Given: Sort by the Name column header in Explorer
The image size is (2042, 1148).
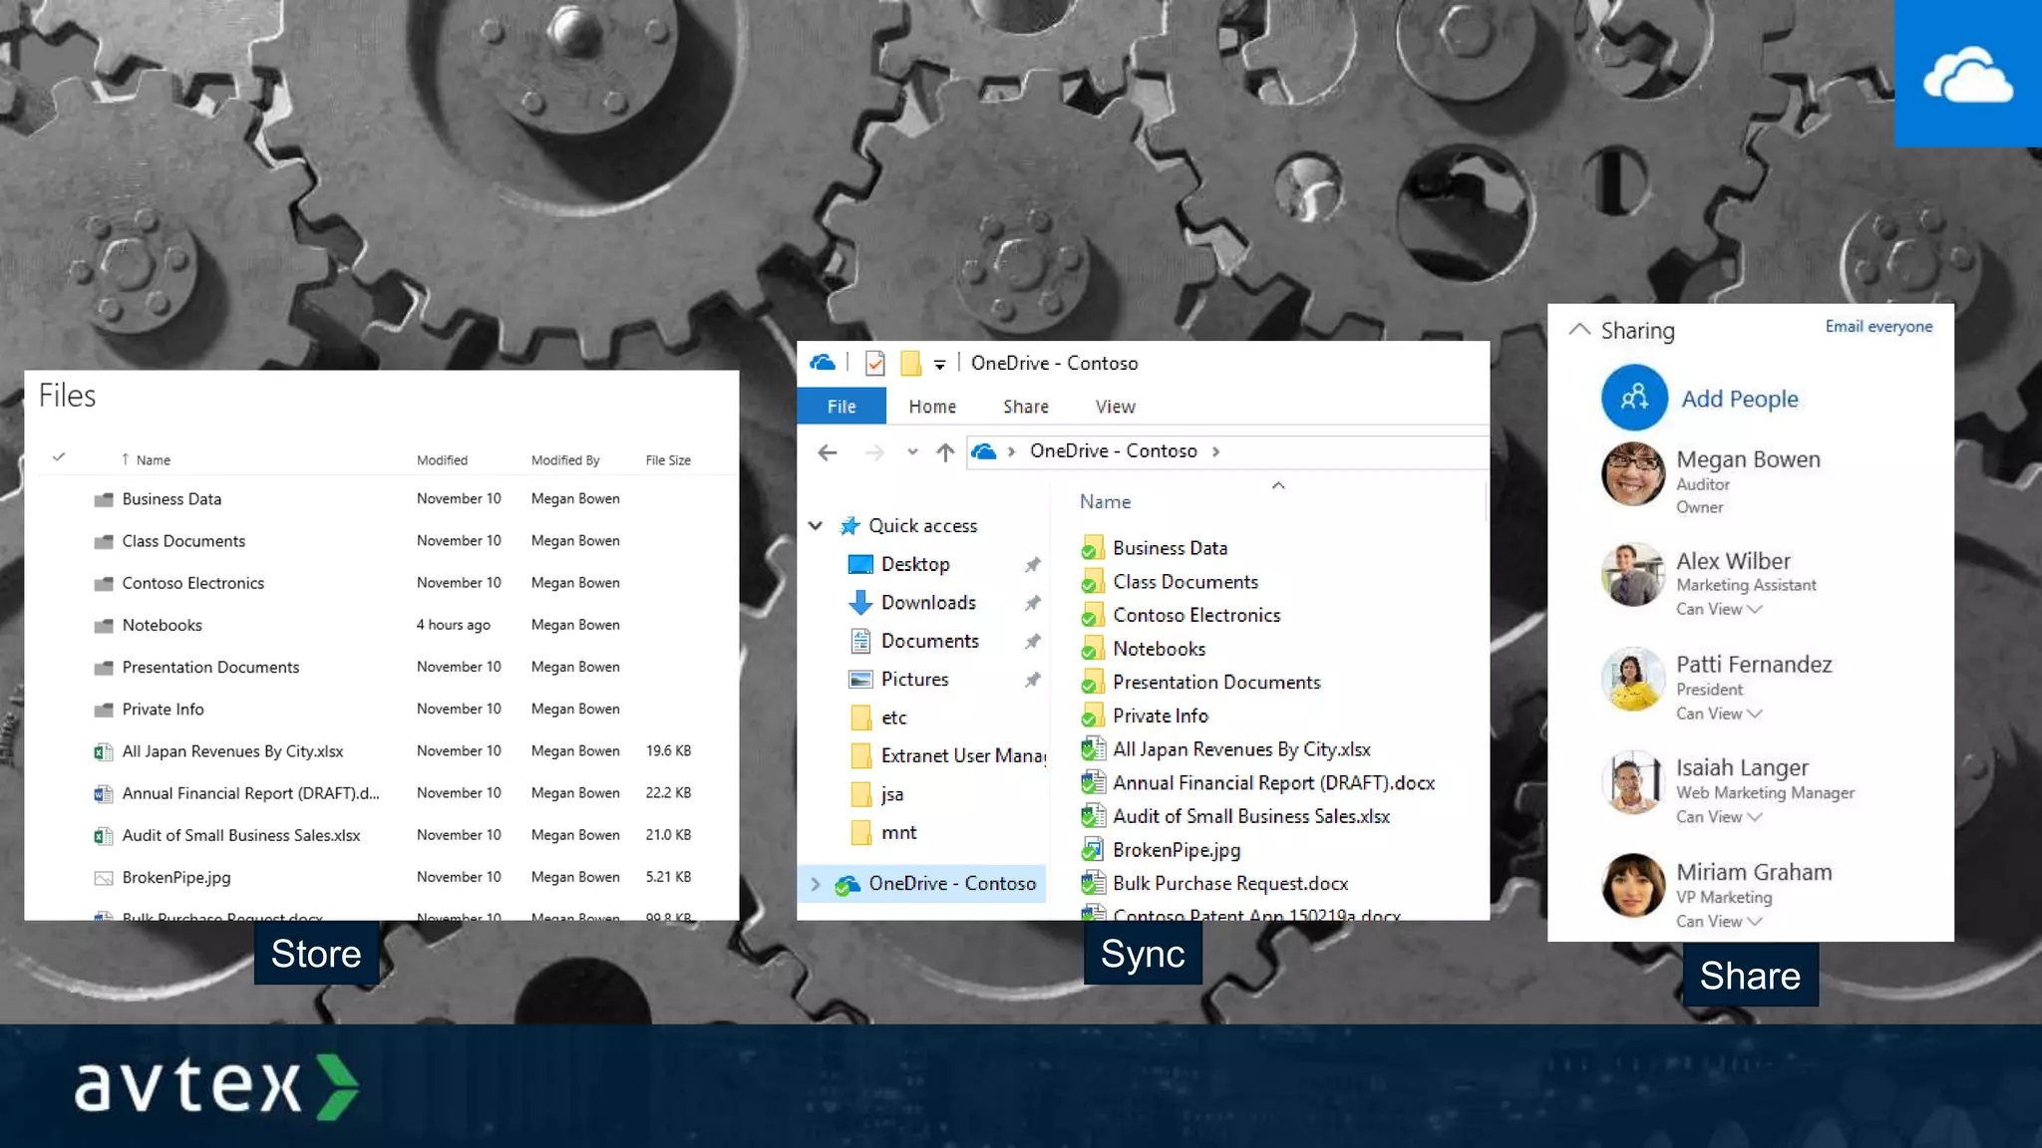Looking at the screenshot, I should tap(1105, 501).
